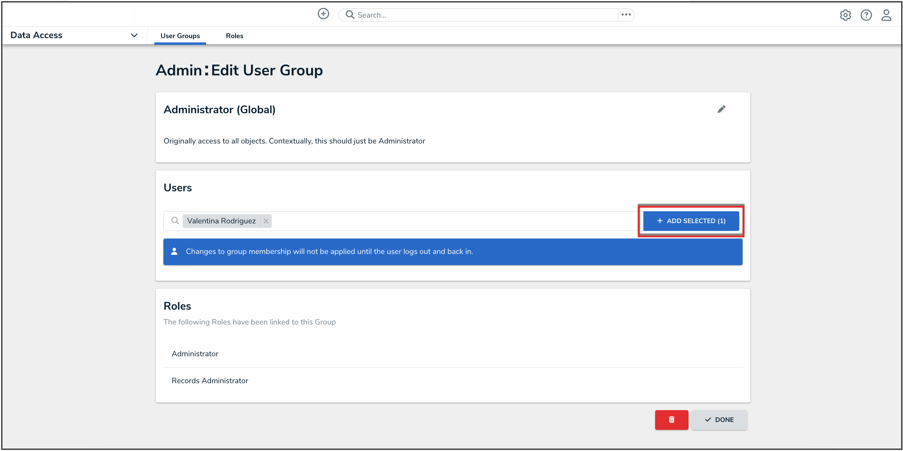Remove Valentina Rodriguez chip with the X
The width and height of the screenshot is (903, 451).
click(266, 221)
